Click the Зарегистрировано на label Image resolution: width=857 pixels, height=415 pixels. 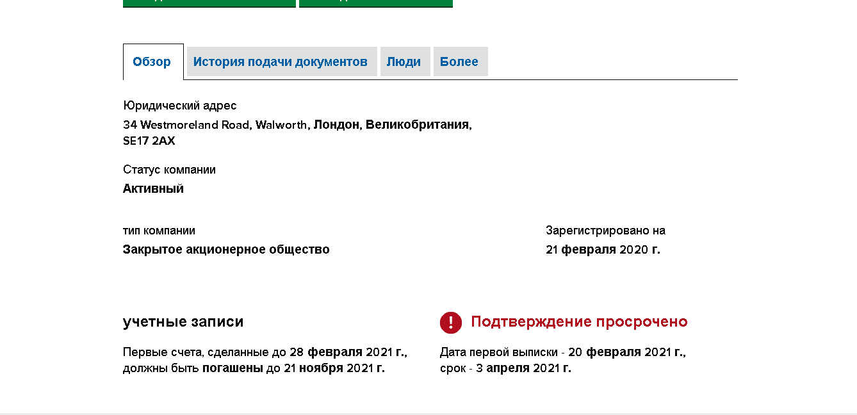pyautogui.click(x=605, y=231)
